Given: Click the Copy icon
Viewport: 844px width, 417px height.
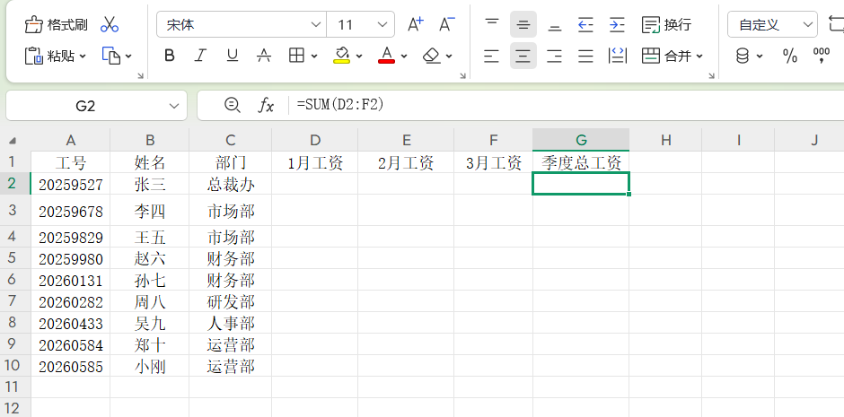Looking at the screenshot, I should [110, 56].
